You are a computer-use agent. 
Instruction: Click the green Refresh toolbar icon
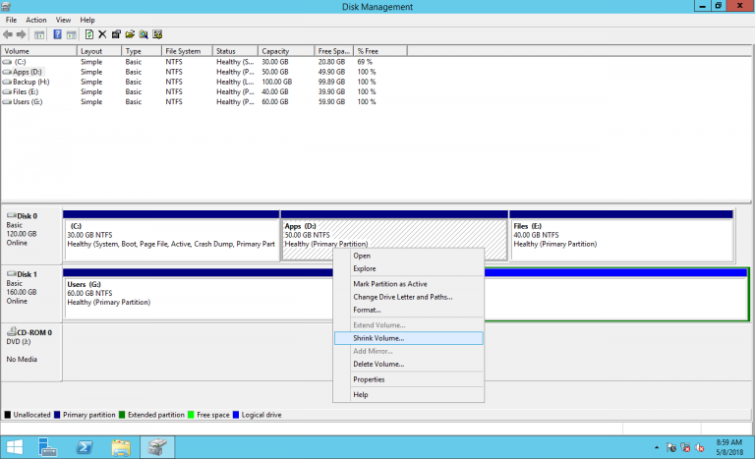[89, 34]
